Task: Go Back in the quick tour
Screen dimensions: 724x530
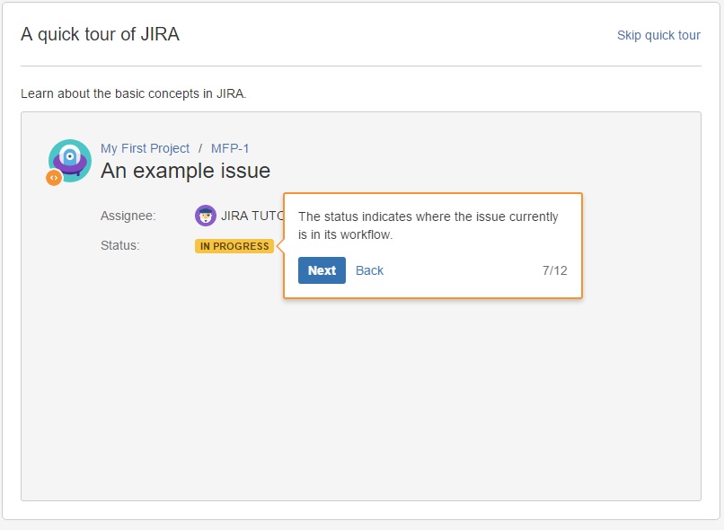Action: (x=369, y=270)
